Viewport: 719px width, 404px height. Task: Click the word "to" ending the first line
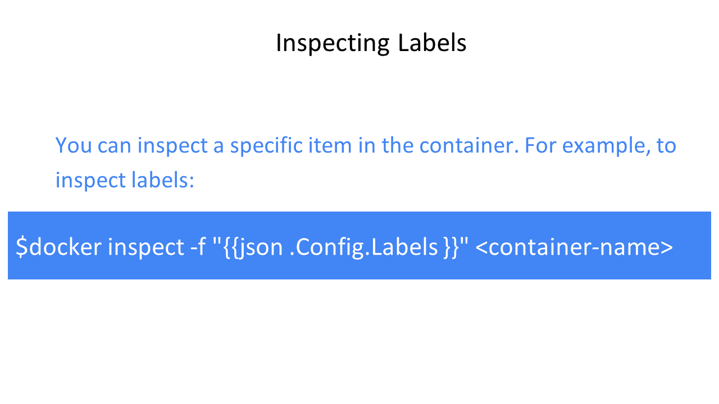coord(666,146)
